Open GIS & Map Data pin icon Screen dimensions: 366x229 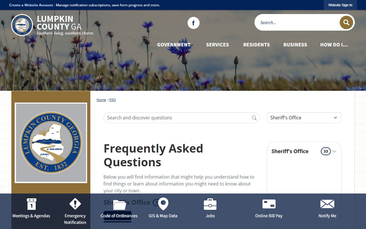coord(163,204)
